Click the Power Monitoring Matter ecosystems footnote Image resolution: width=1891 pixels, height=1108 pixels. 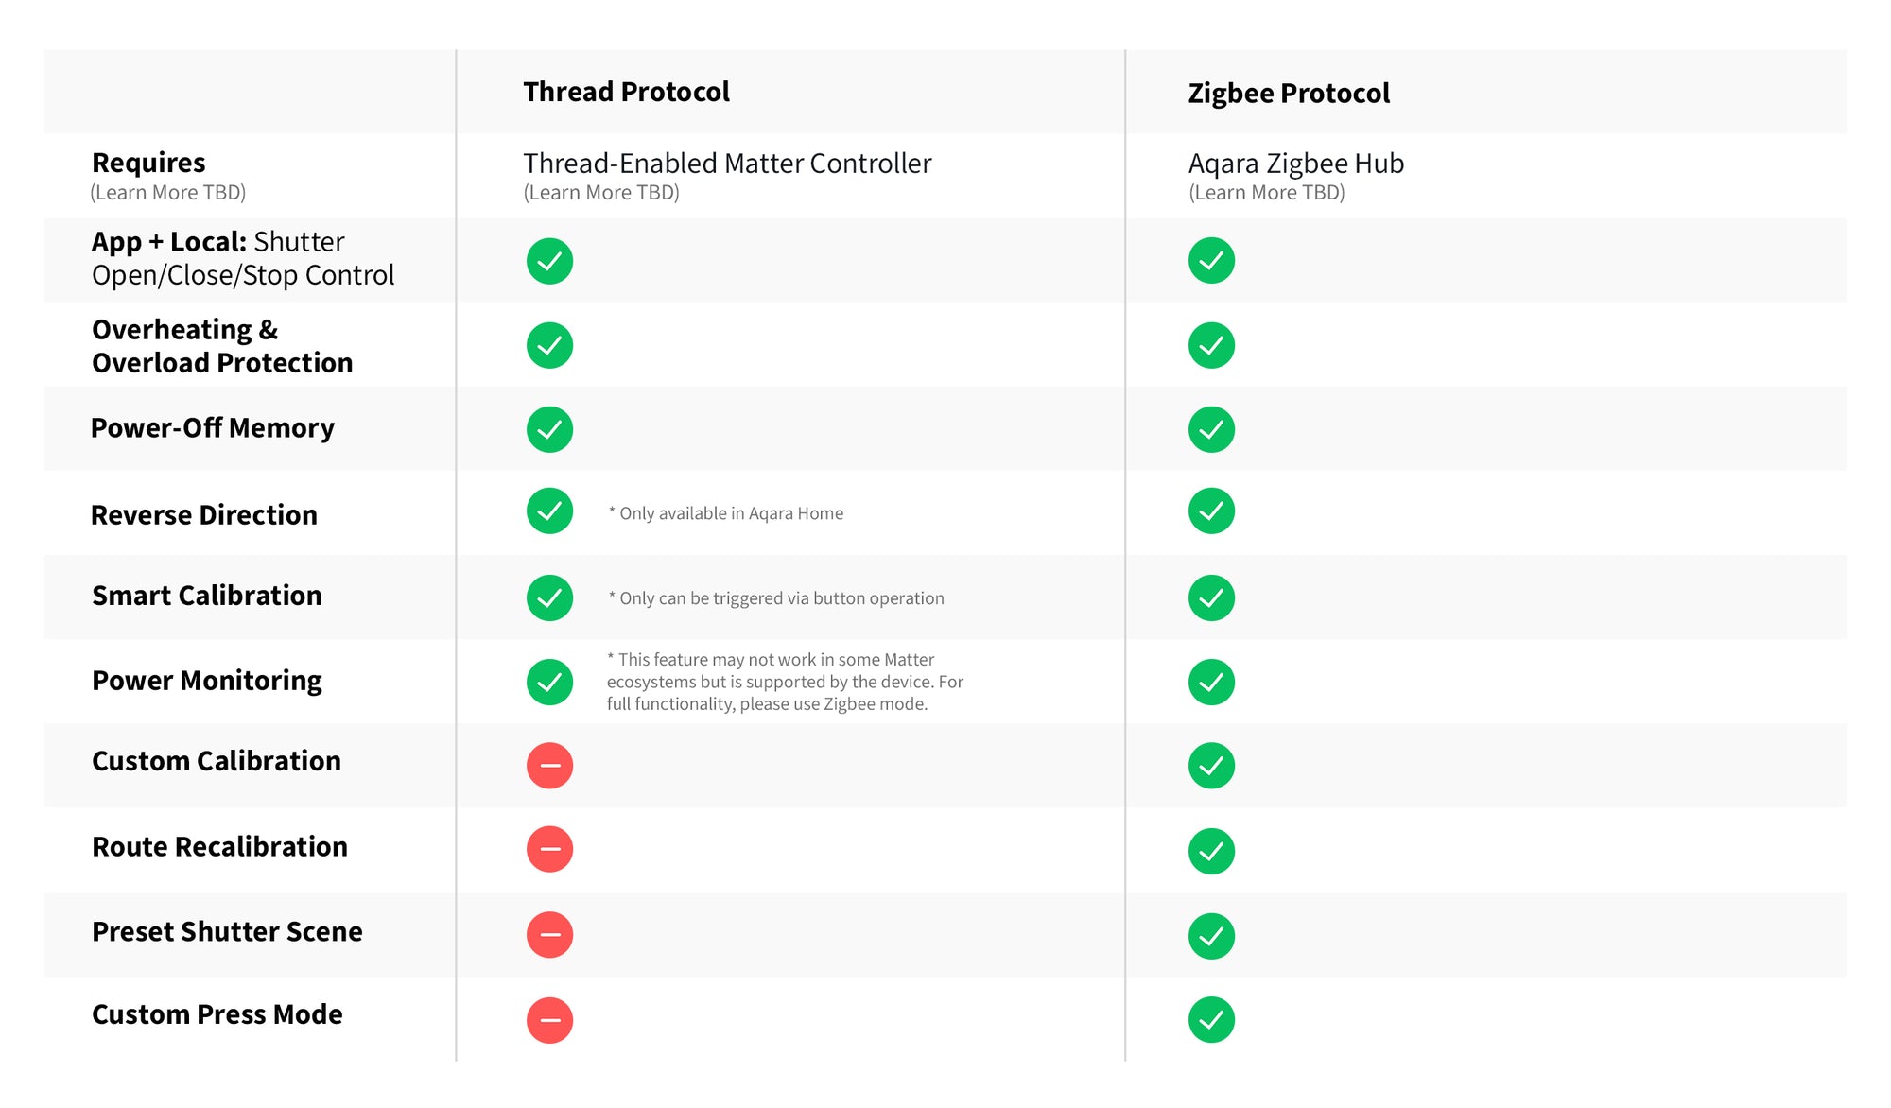click(784, 682)
